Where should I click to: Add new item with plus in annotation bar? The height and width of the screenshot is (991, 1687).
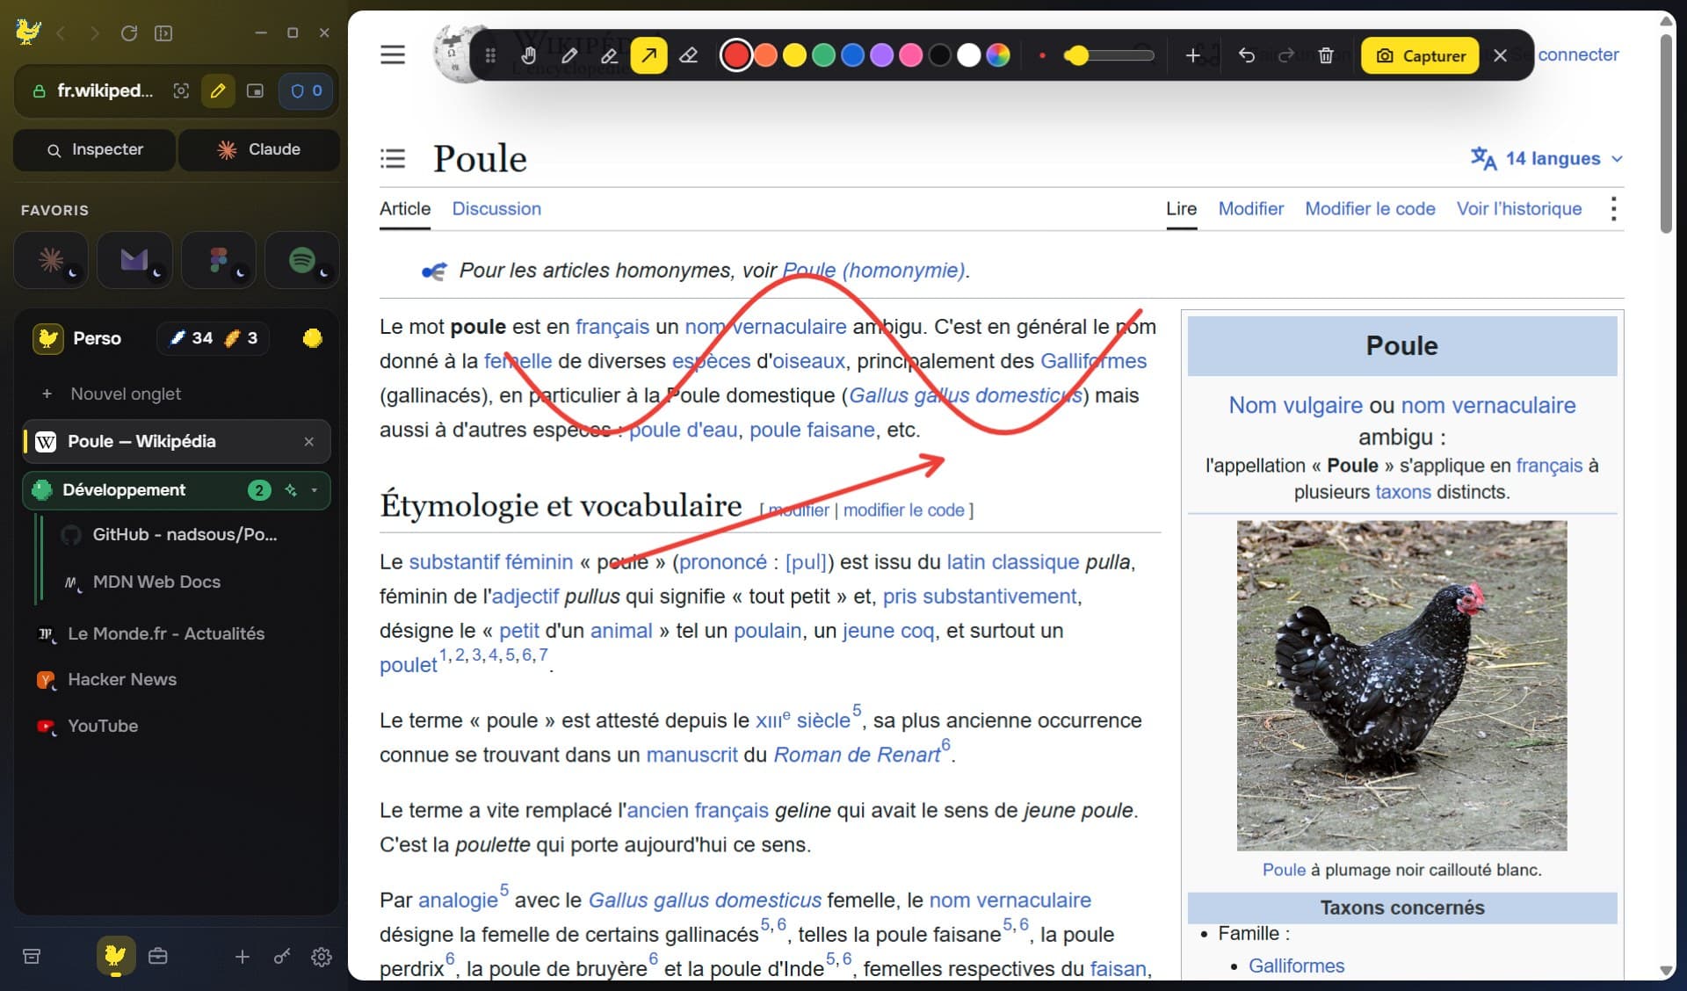coord(1192,55)
